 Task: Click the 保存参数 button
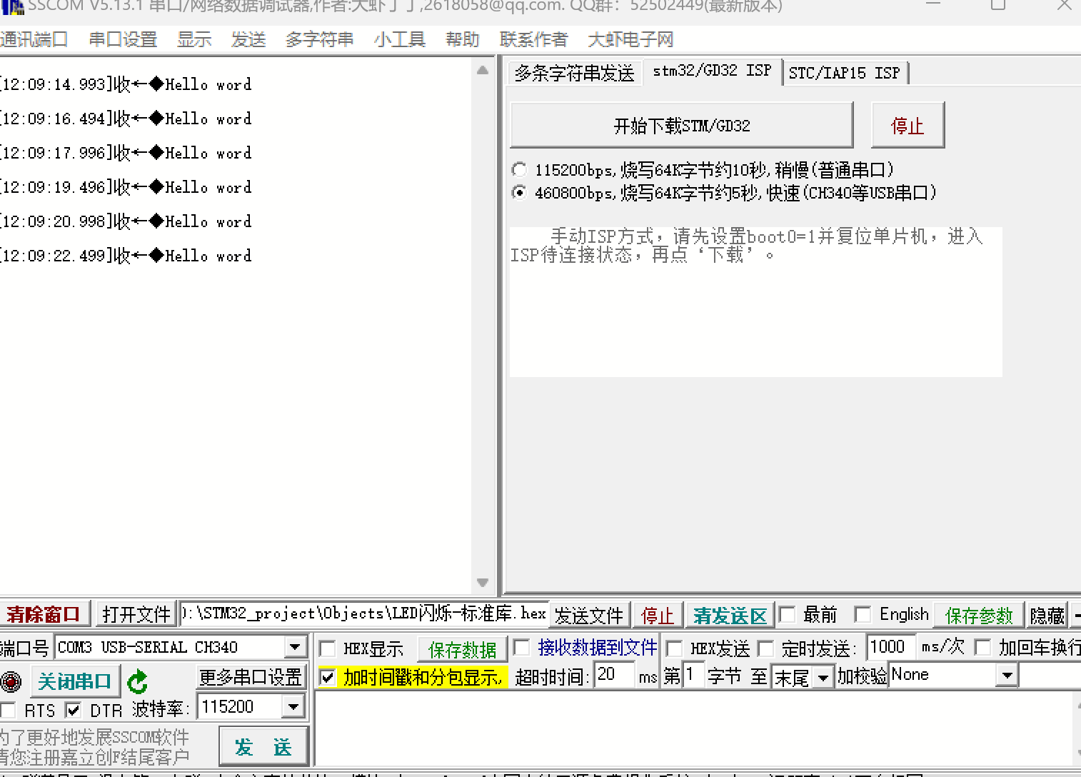pyautogui.click(x=979, y=615)
